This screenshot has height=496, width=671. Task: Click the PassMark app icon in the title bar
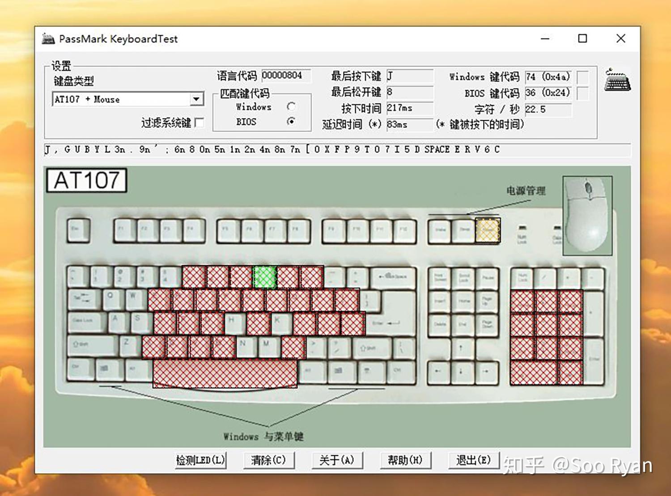[48, 38]
